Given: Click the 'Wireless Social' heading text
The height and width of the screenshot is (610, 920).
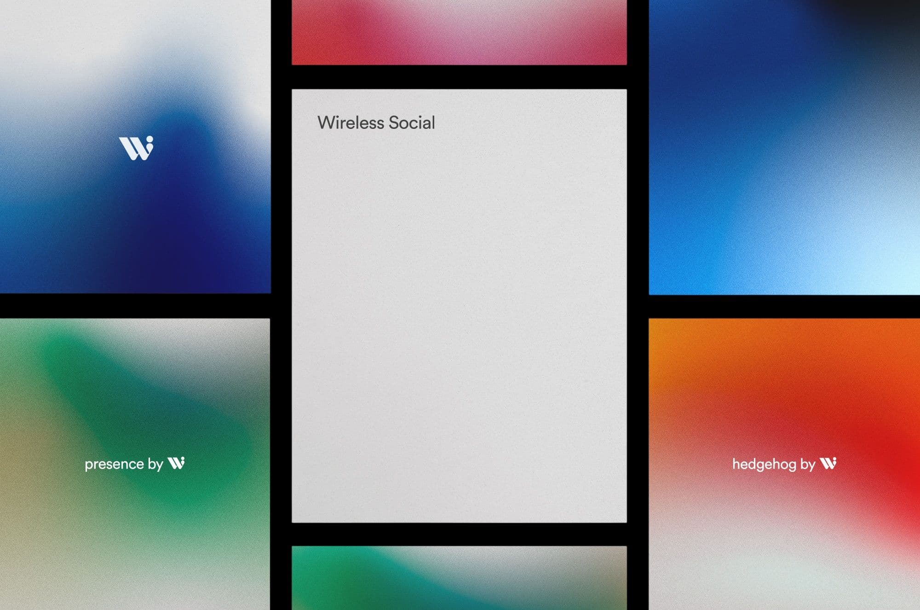Looking at the screenshot, I should (x=376, y=123).
